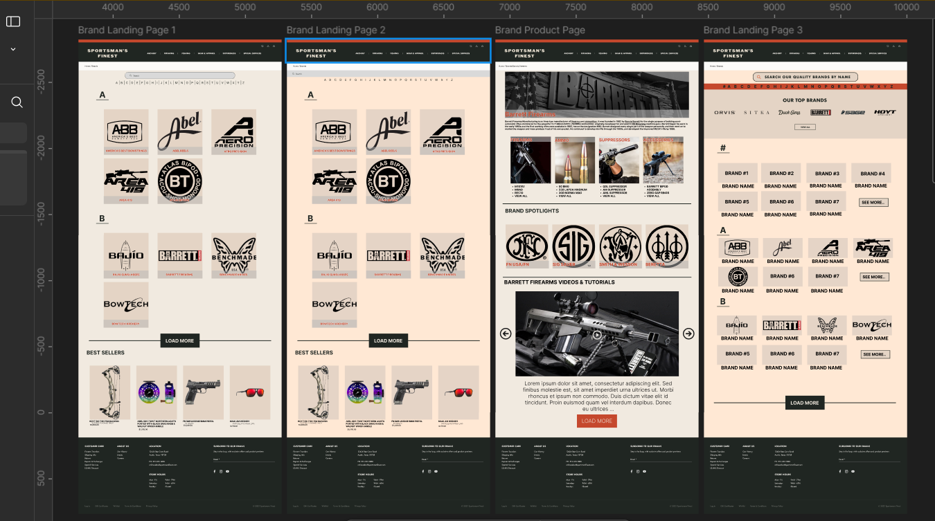
Task: Toggle the left sidebar panel icon
Action: click(x=13, y=21)
